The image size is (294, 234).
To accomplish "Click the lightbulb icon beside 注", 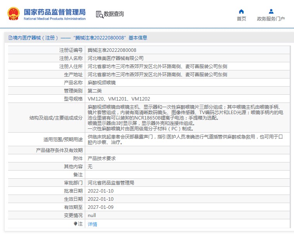I will point(76,224).
